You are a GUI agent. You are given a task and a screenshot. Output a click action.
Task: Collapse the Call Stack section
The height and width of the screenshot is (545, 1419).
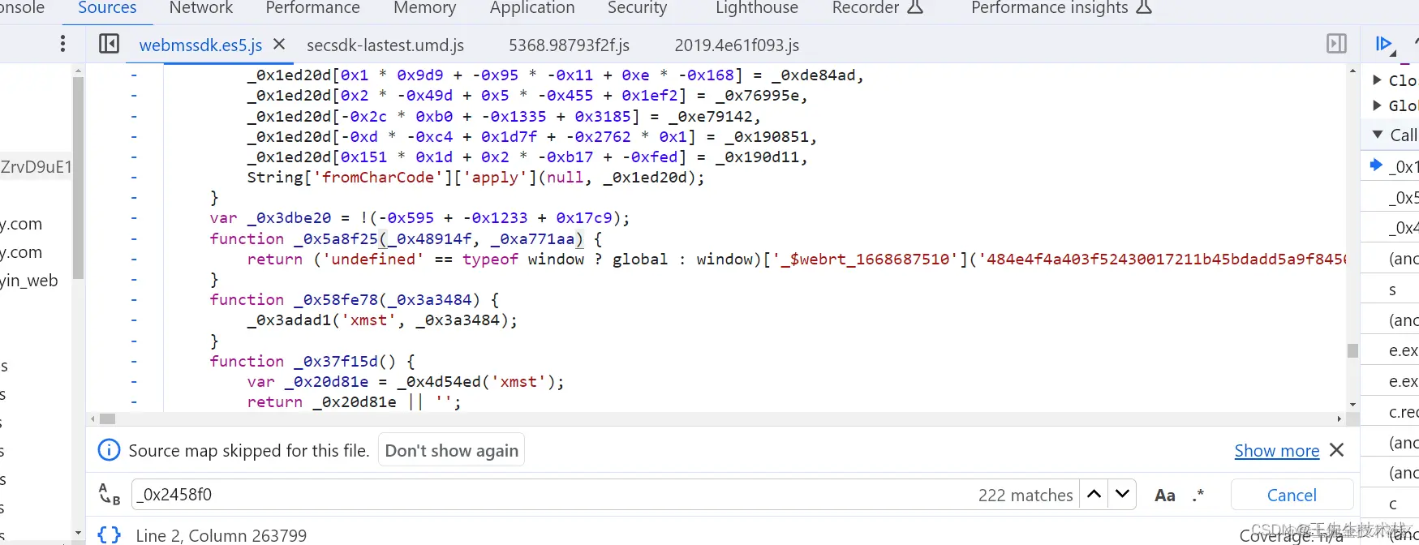1377,134
